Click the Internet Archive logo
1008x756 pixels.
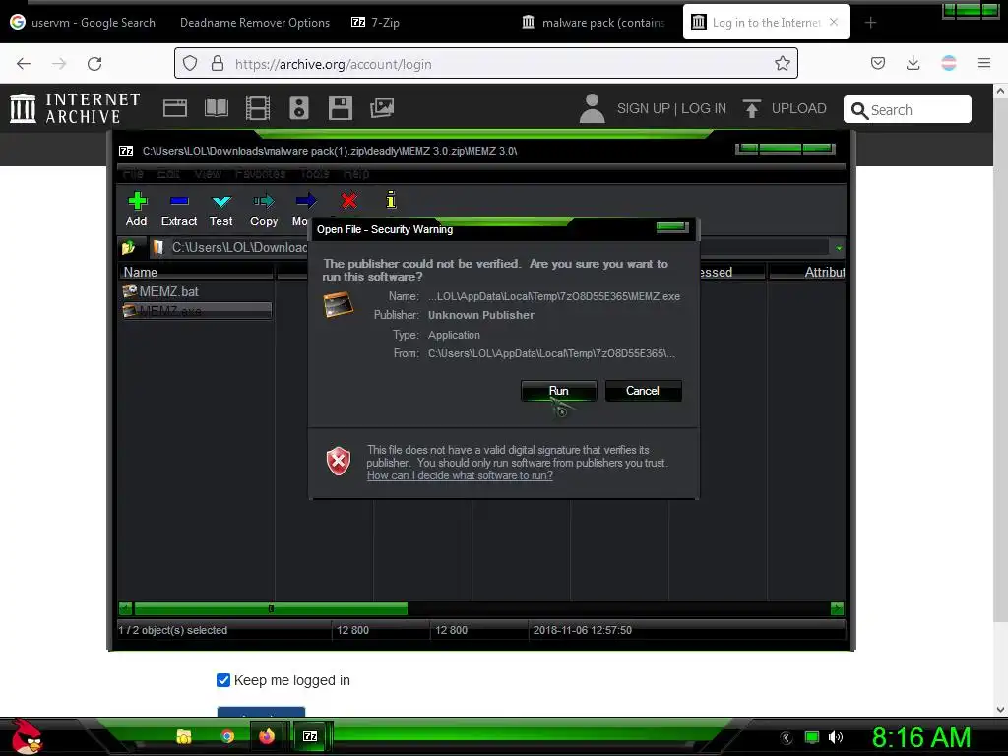point(75,108)
